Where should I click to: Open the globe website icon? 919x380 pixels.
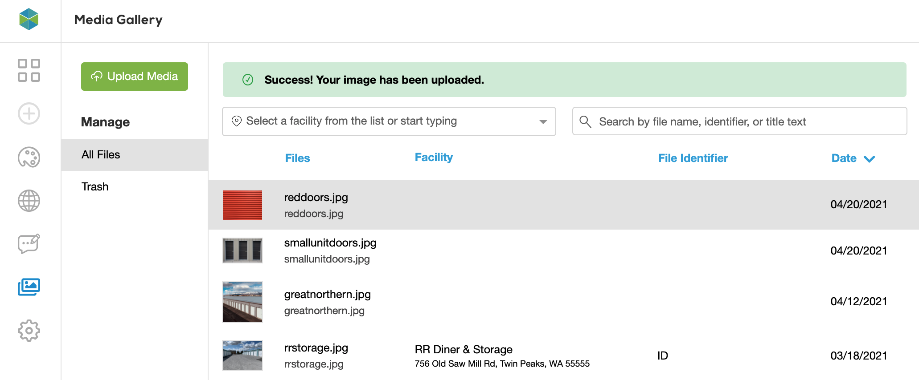pyautogui.click(x=29, y=201)
